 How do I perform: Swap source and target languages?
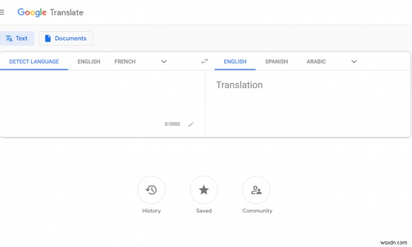point(204,61)
